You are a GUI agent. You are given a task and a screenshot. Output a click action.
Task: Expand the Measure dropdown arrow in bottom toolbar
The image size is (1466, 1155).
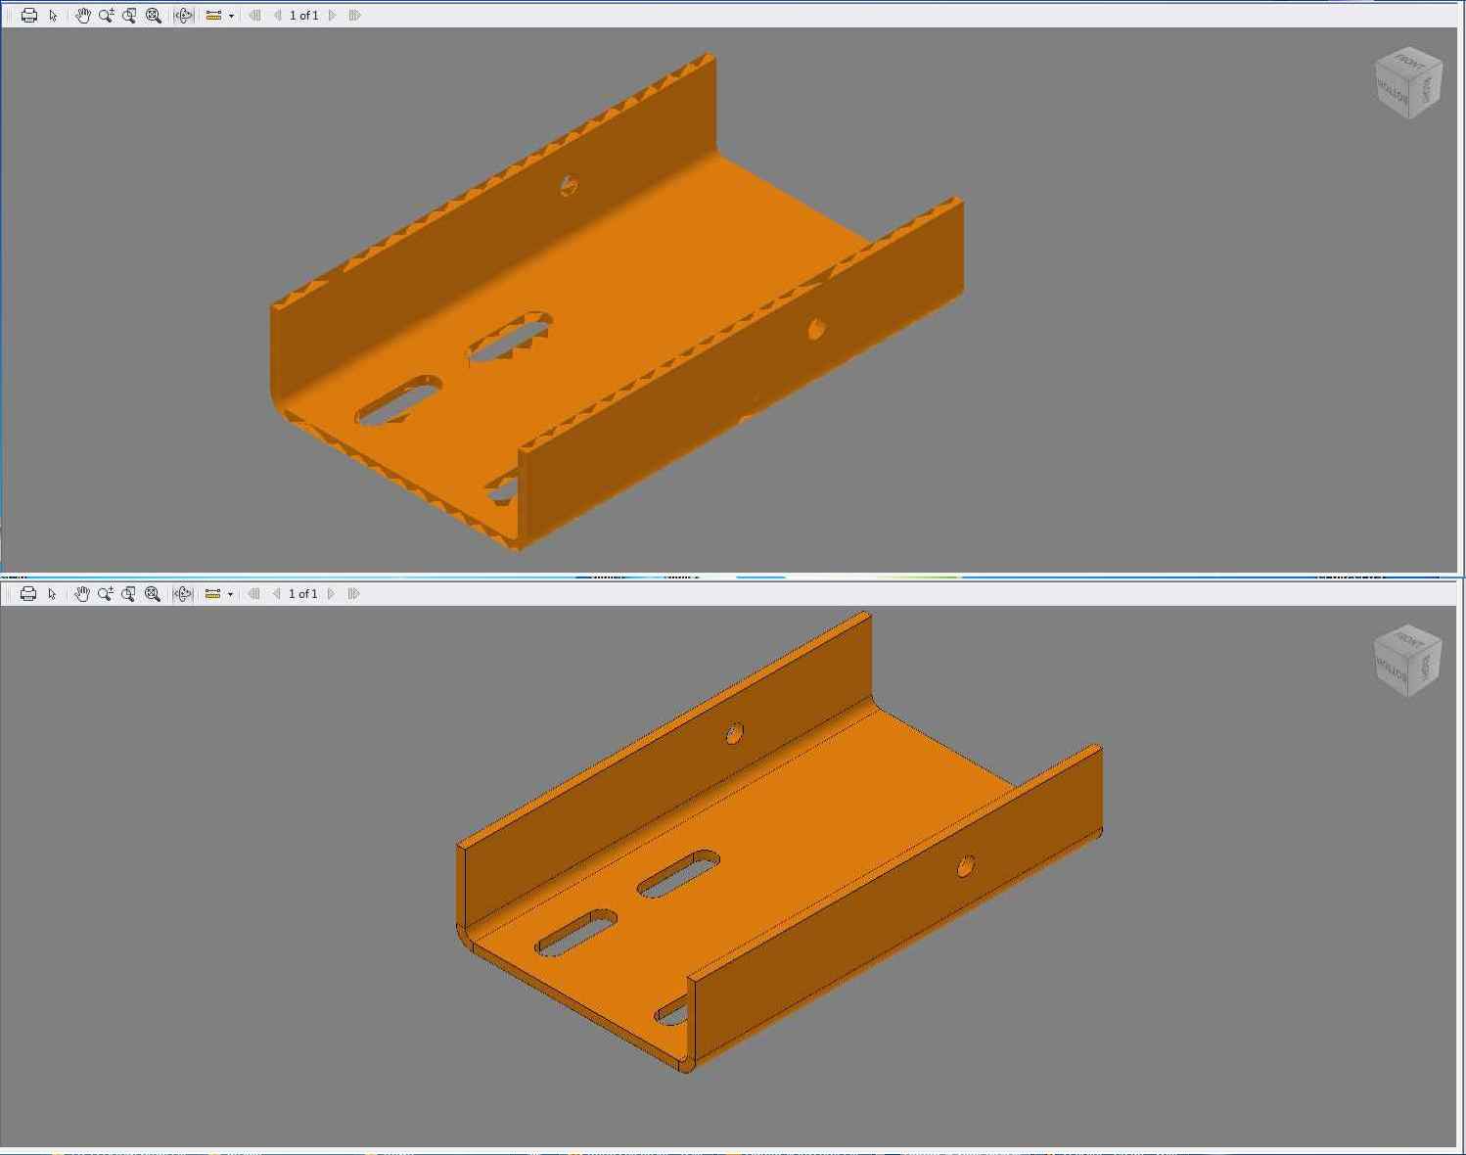(230, 594)
